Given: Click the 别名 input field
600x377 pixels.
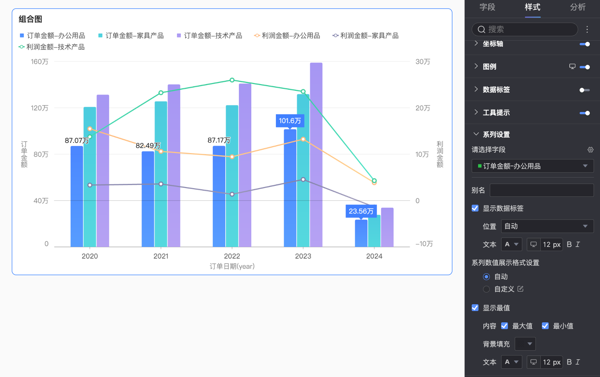Looking at the screenshot, I should coord(542,190).
